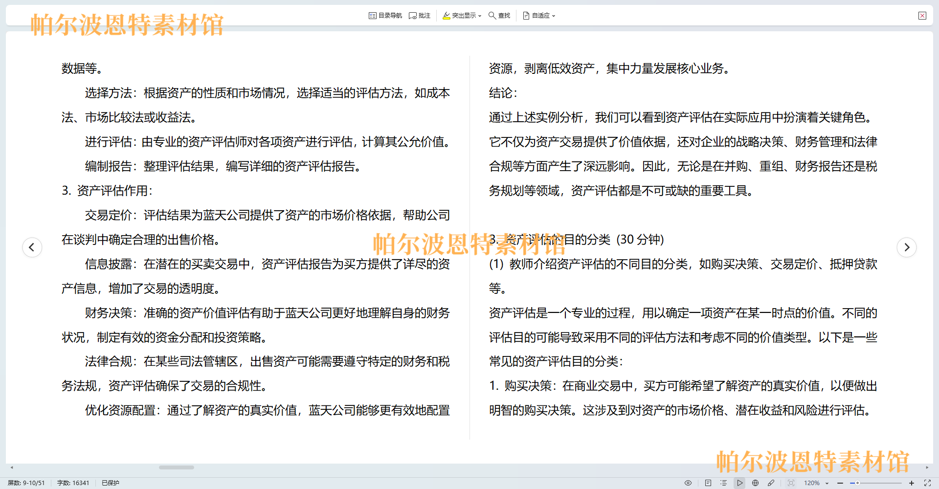Click the fit-to-page frame icon
The width and height of the screenshot is (939, 489).
tap(791, 483)
